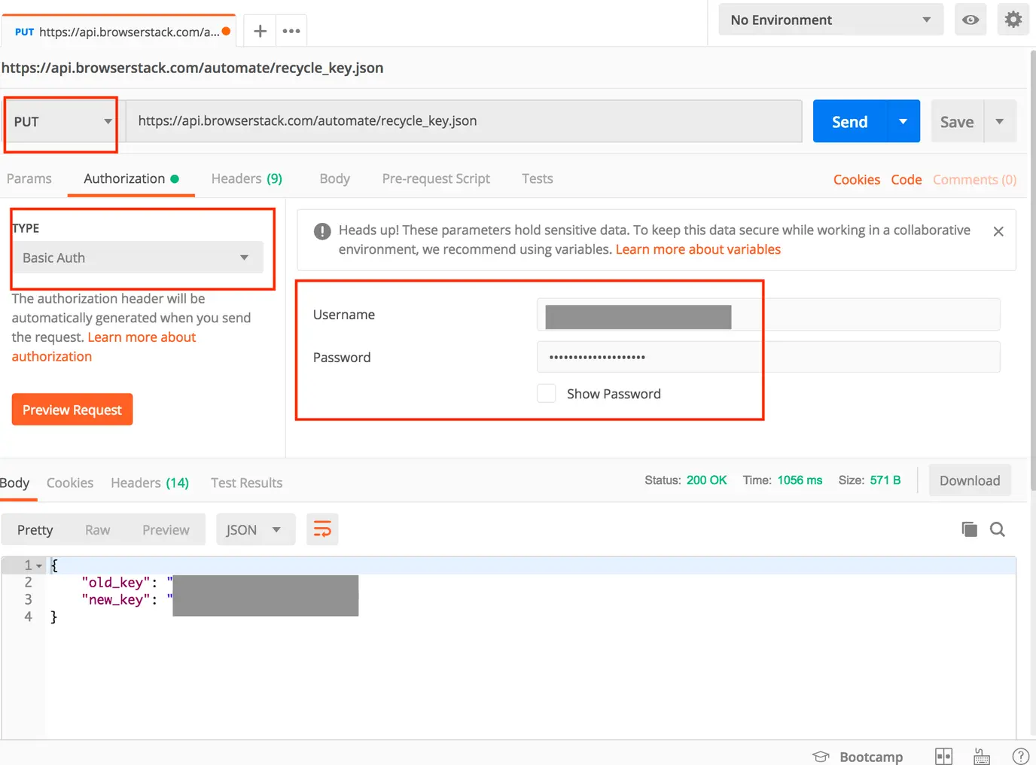Open tab options three-dots menu
This screenshot has width=1036, height=765.
coord(291,31)
